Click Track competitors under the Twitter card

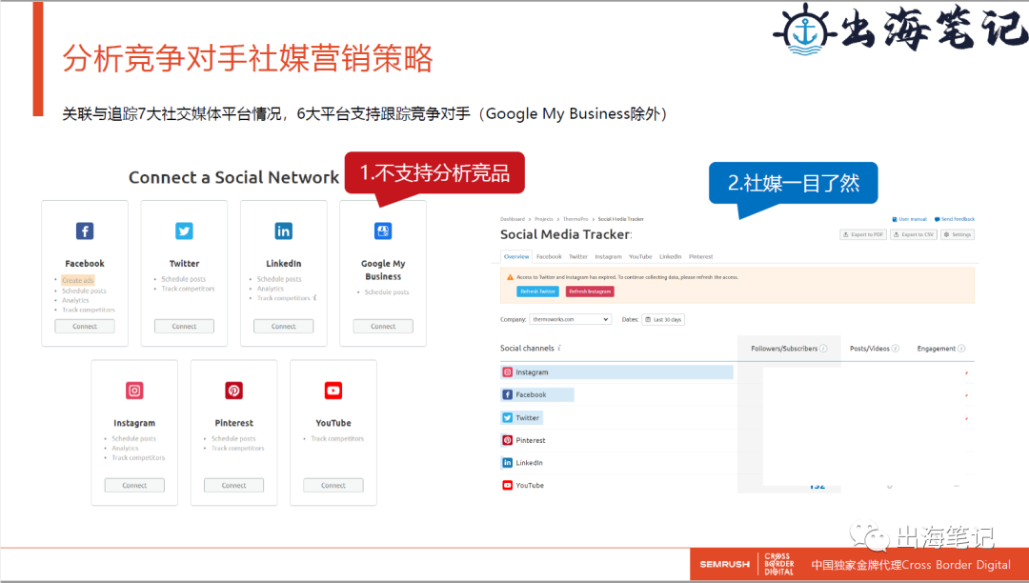188,289
